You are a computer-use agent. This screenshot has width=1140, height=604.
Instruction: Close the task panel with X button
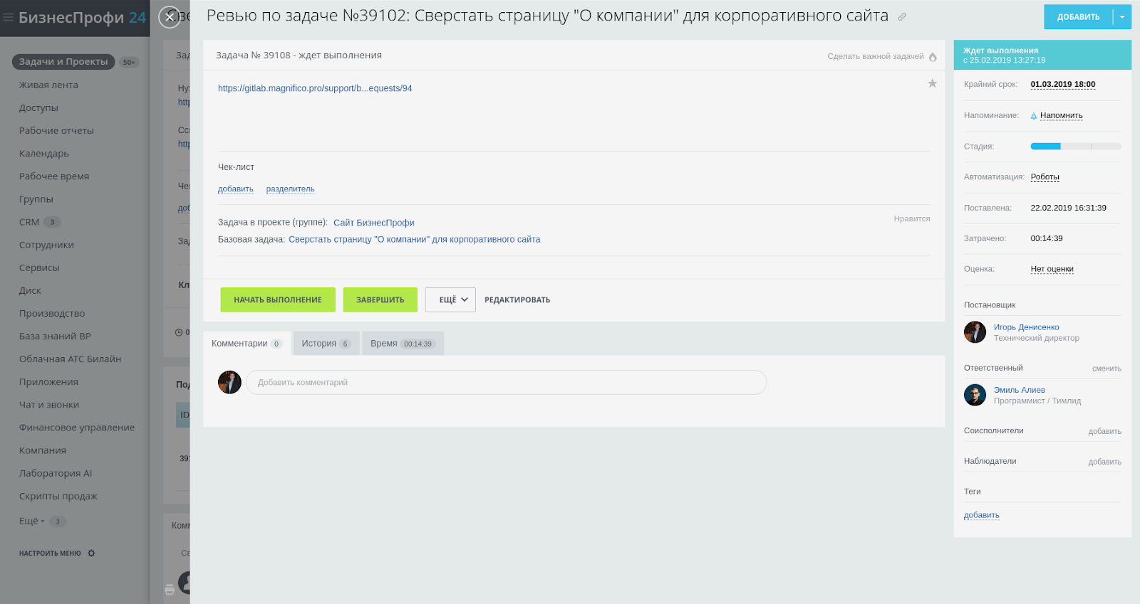coord(170,17)
